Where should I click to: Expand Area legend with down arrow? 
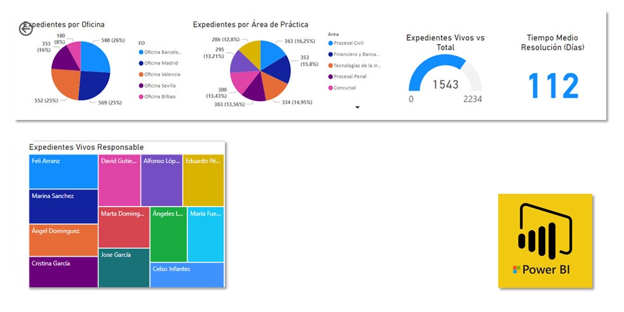[x=357, y=107]
